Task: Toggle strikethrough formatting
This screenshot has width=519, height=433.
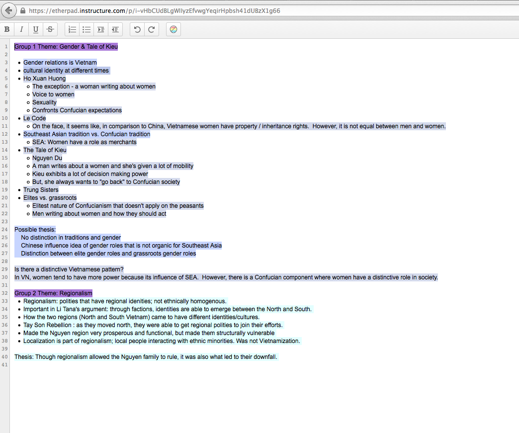Action: (50, 29)
